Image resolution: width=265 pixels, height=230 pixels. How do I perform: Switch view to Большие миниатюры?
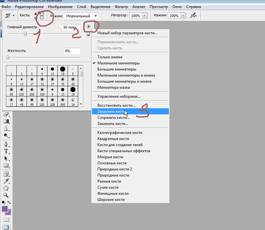tap(130, 69)
